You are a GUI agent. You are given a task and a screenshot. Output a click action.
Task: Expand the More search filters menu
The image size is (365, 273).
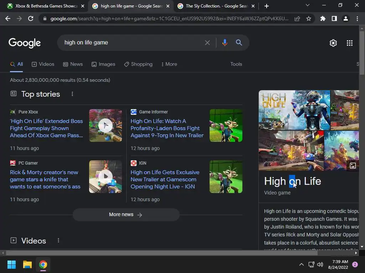tap(169, 64)
